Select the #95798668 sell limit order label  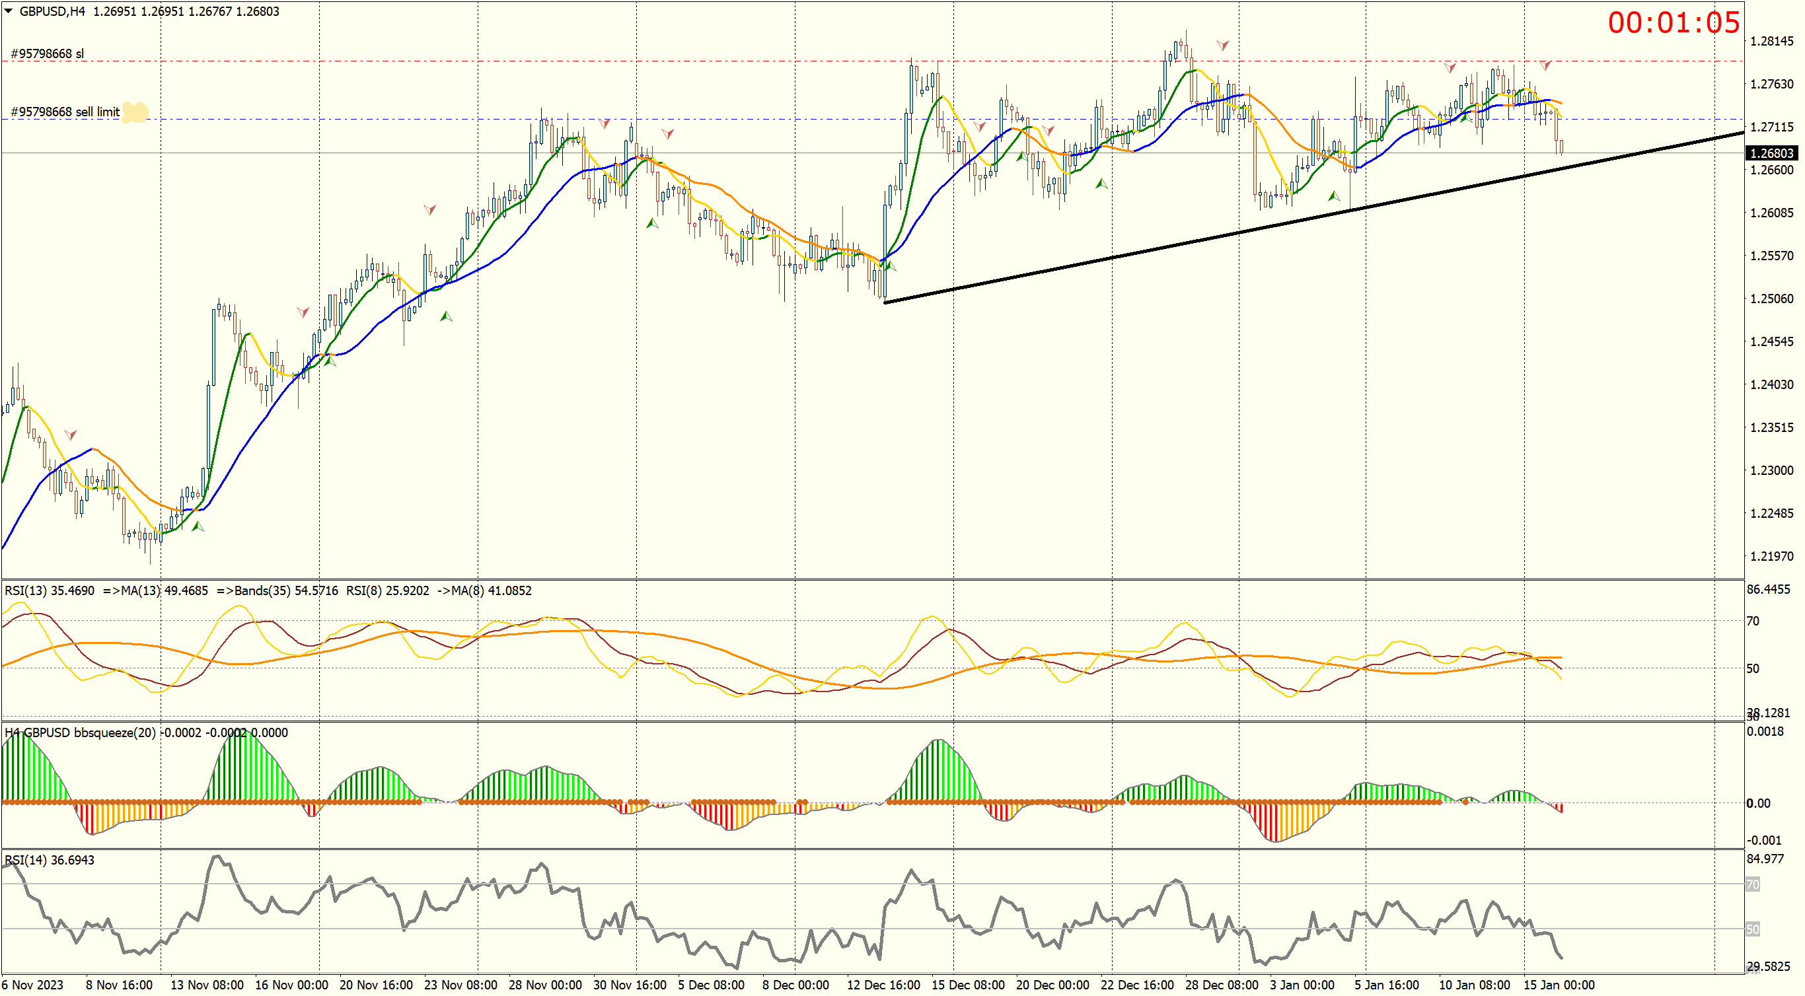[x=65, y=112]
